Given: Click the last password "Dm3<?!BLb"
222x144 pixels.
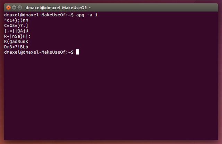Looking at the screenshot, I should coord(16,47).
